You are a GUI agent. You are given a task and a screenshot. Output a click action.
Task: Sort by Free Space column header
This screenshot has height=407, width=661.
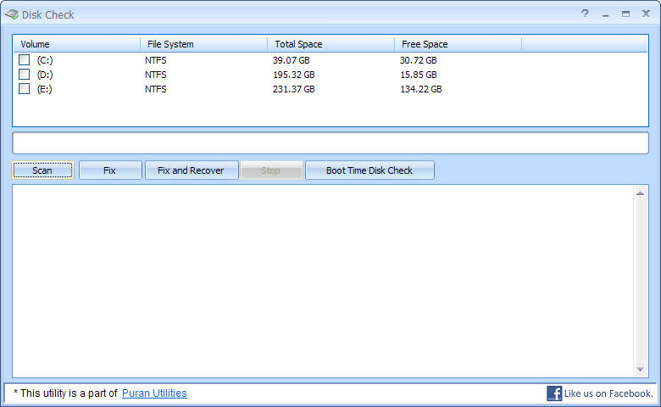point(458,44)
